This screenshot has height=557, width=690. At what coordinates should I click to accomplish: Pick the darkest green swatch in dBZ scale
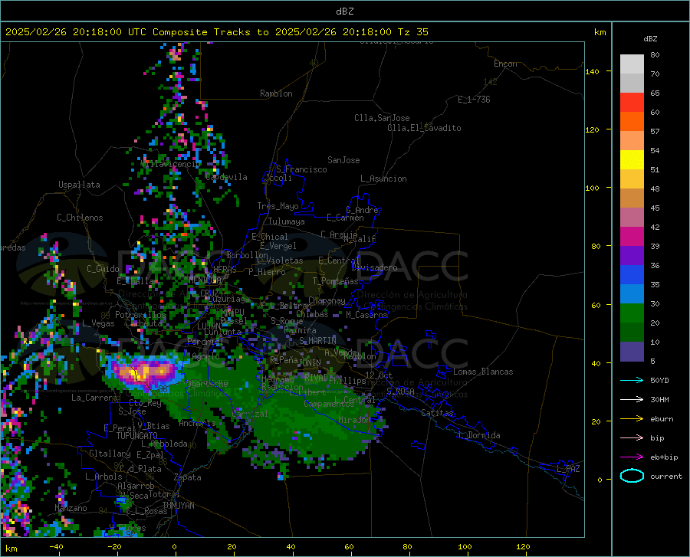pyautogui.click(x=632, y=333)
